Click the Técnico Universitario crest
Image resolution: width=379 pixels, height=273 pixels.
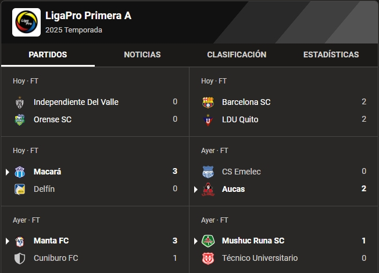coord(208,258)
